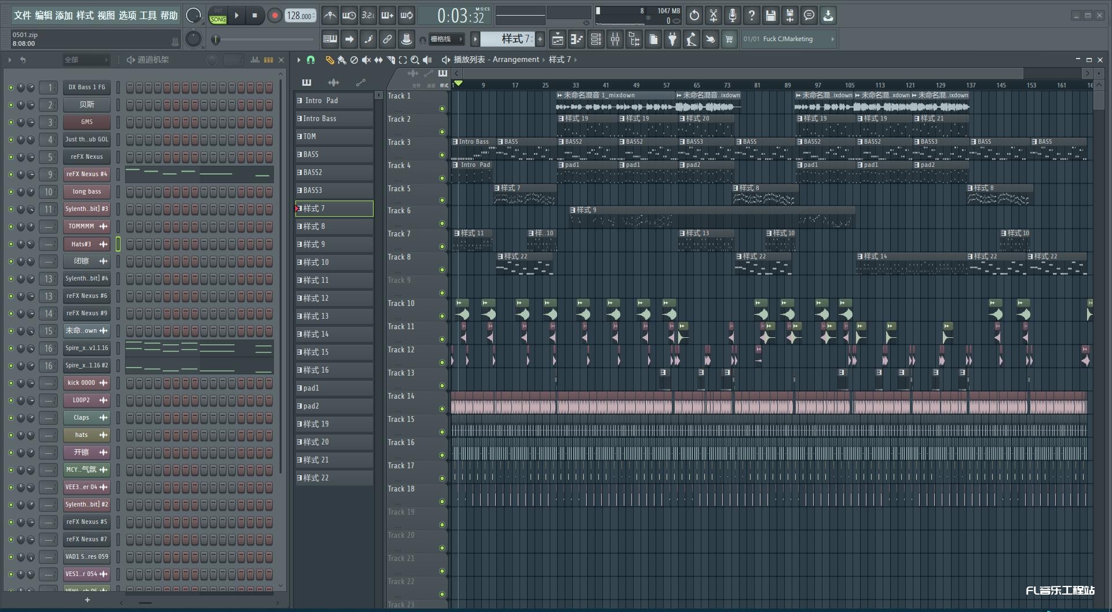This screenshot has height=612, width=1112.
Task: Open the channel rack menu arrow
Action: pyautogui.click(x=10, y=60)
